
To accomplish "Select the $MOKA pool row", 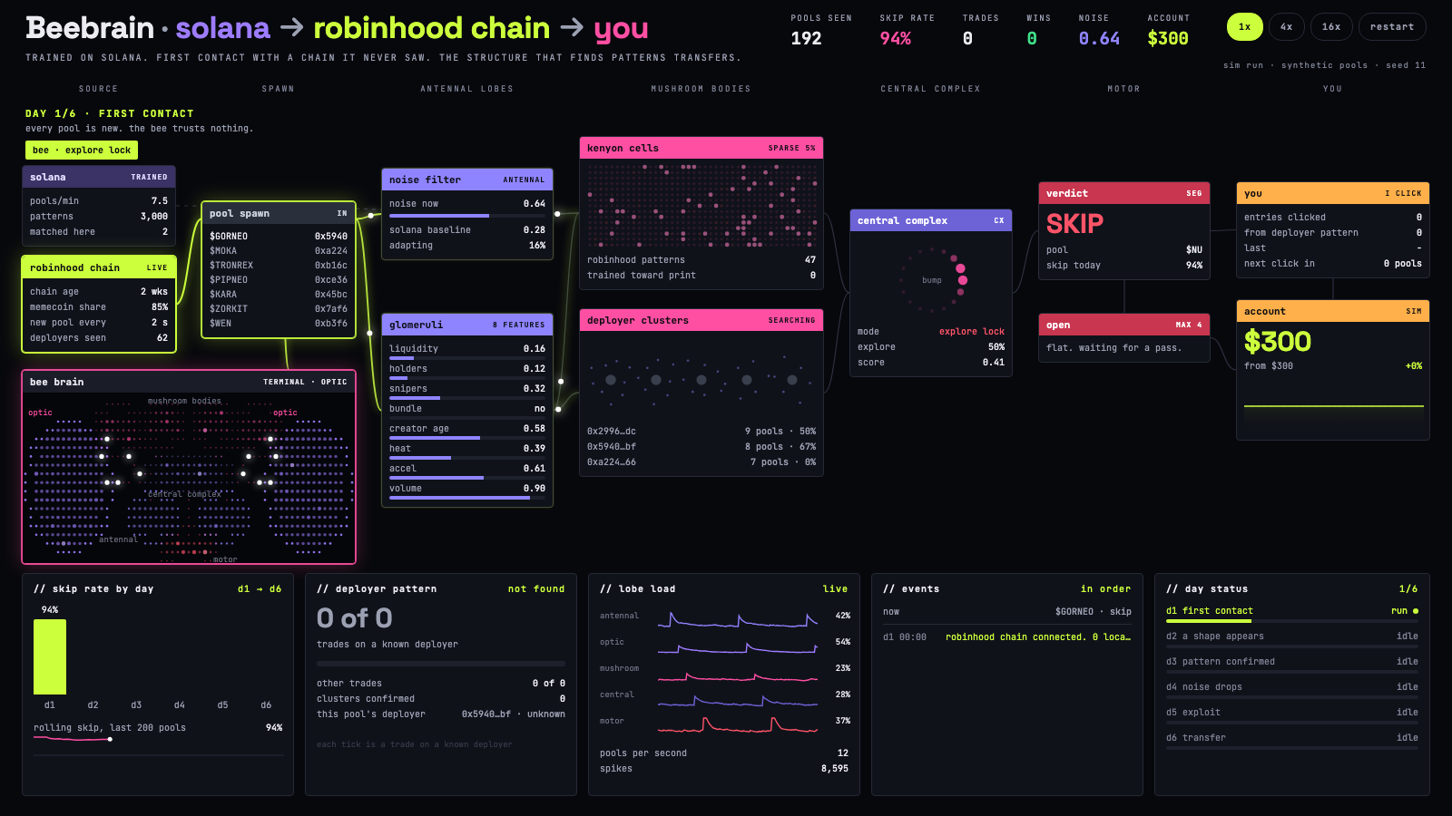I will [279, 250].
